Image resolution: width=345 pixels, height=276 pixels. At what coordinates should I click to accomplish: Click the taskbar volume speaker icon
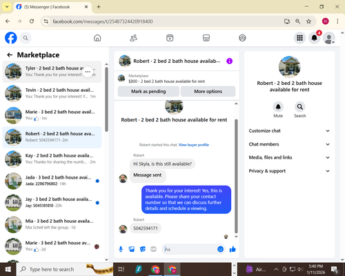coord(299,269)
